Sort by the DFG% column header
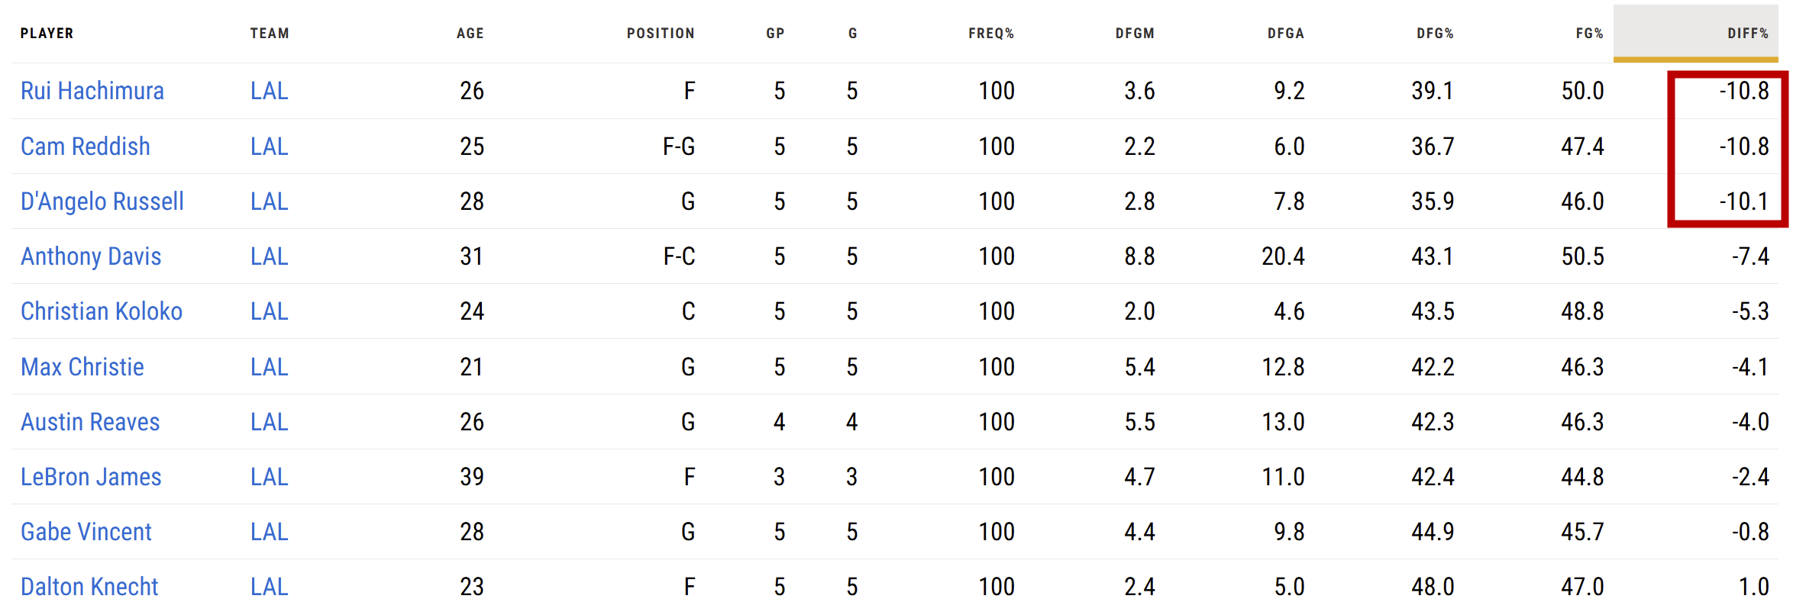The image size is (1793, 615). 1434,34
